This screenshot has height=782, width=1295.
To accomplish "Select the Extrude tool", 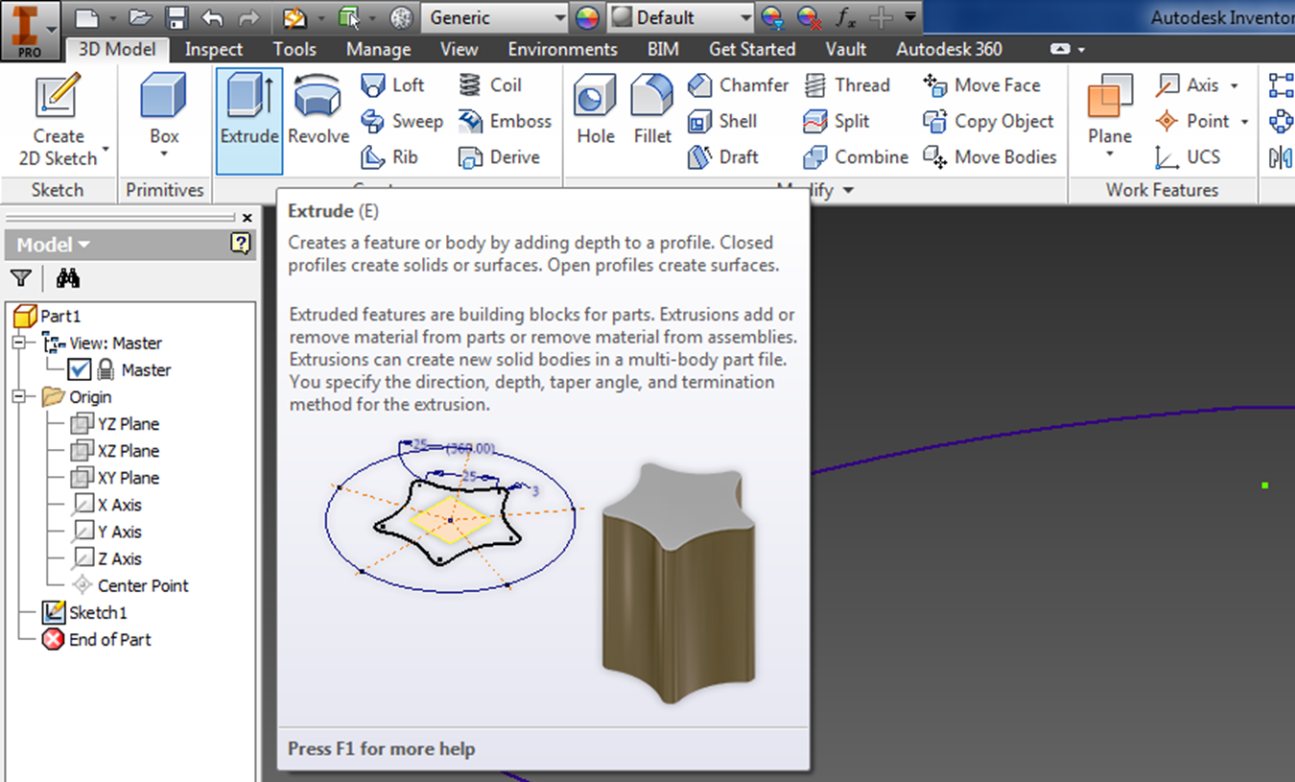I will (249, 121).
